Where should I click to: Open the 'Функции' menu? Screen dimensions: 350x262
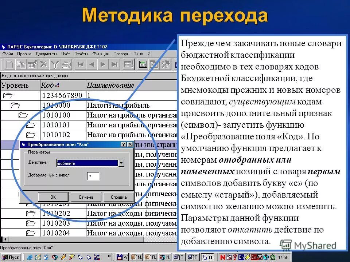point(101,53)
